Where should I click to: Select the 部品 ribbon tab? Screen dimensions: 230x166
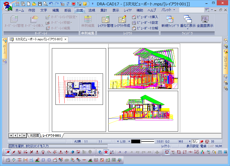pyautogui.click(x=68, y=10)
